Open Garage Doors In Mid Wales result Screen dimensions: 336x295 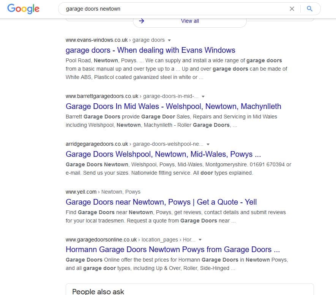click(x=173, y=106)
